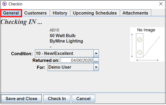Viewport: 166px width, 105px height.
Task: Click the Returned on date field
Action: pos(77,60)
